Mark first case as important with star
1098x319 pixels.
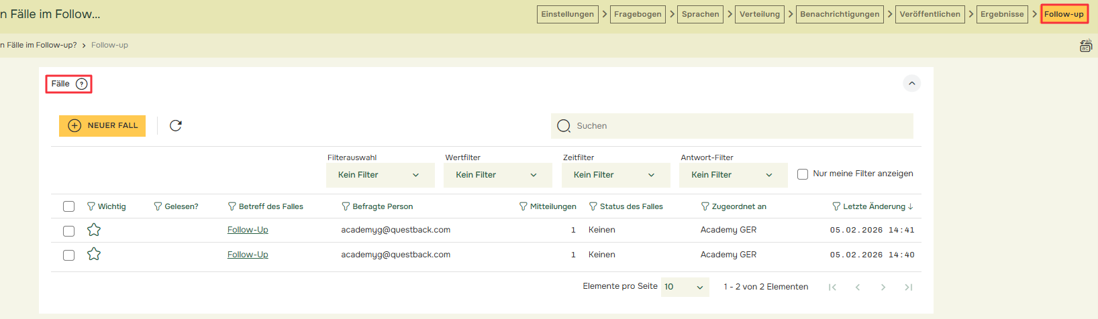pos(94,230)
